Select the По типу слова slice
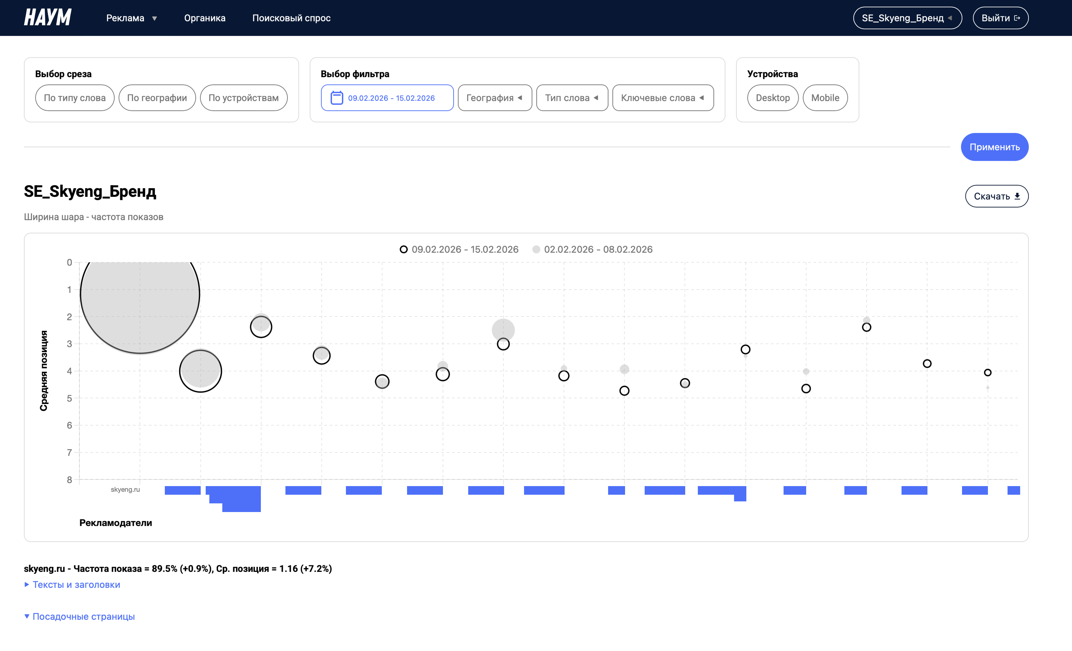Viewport: 1072px width, 651px height. coord(74,98)
